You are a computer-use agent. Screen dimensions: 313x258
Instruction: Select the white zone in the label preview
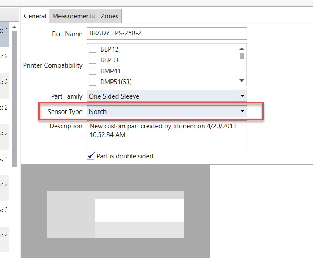coord(139,210)
